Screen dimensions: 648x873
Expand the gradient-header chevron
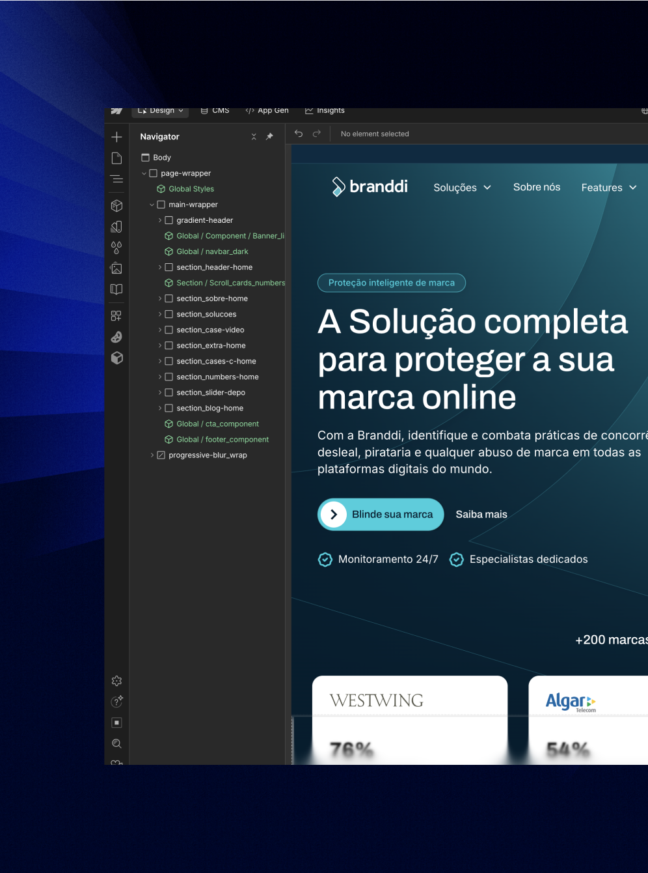[x=159, y=220]
